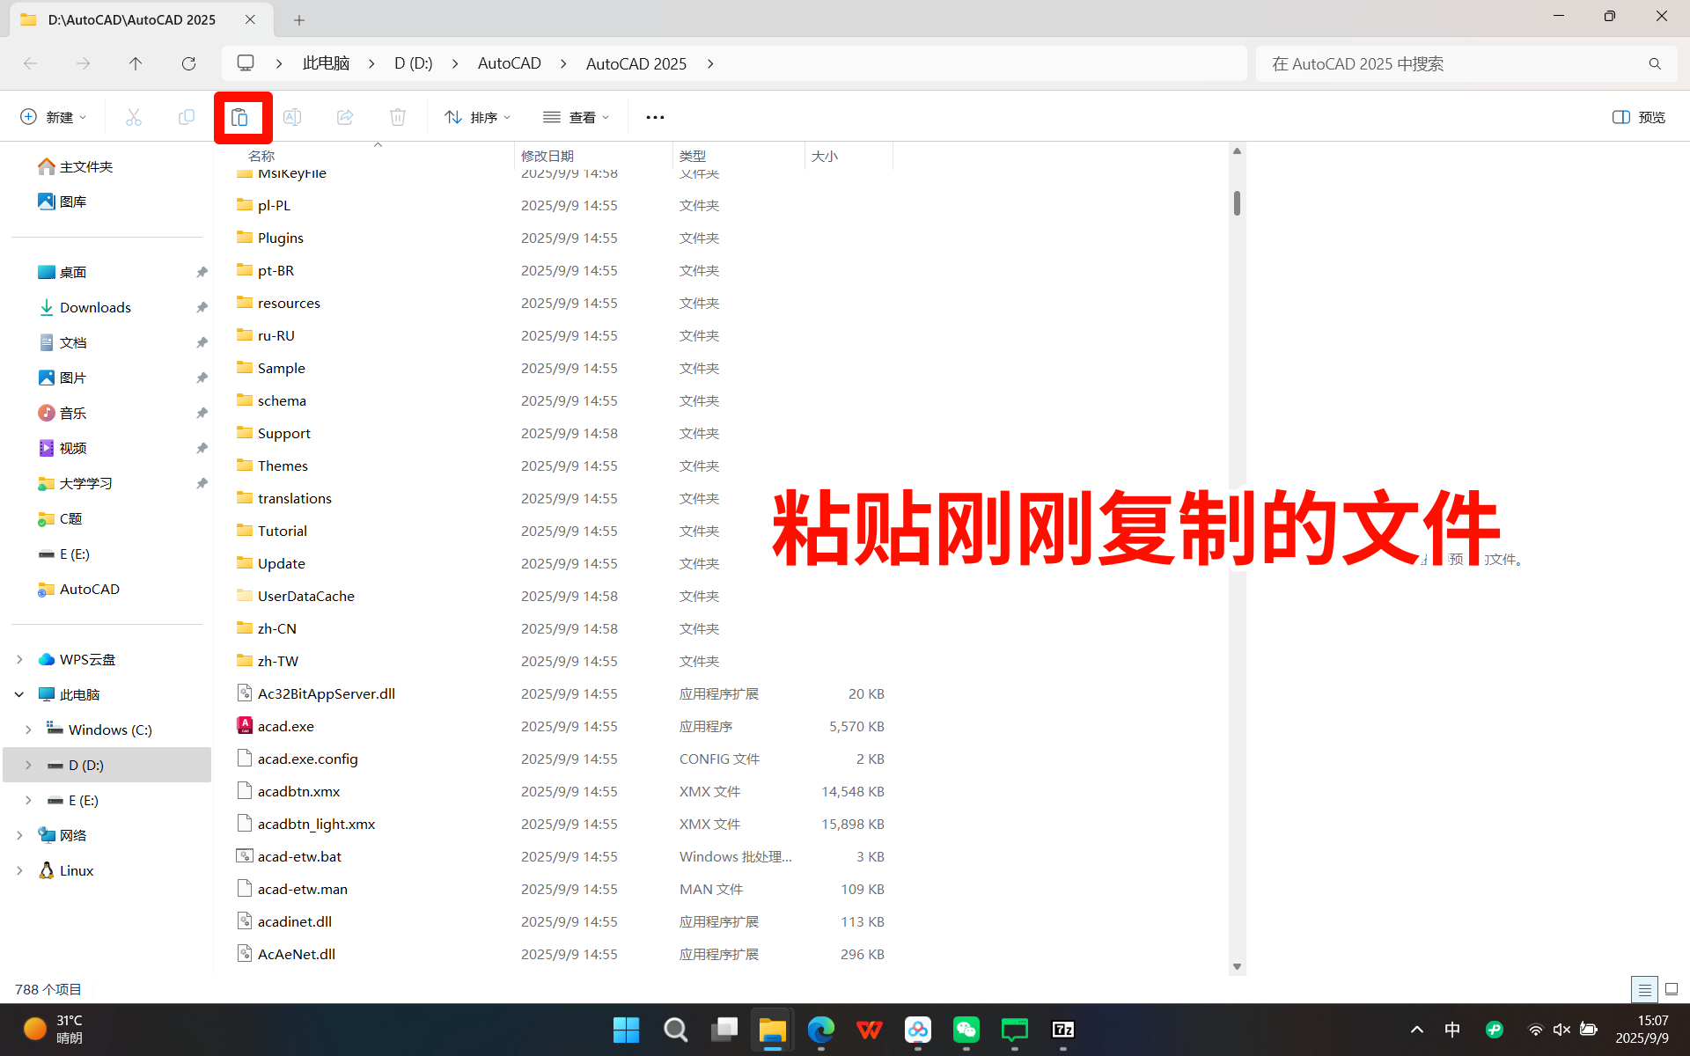Click AutoCAD in the breadcrumb path
1690x1056 pixels.
coord(509,63)
